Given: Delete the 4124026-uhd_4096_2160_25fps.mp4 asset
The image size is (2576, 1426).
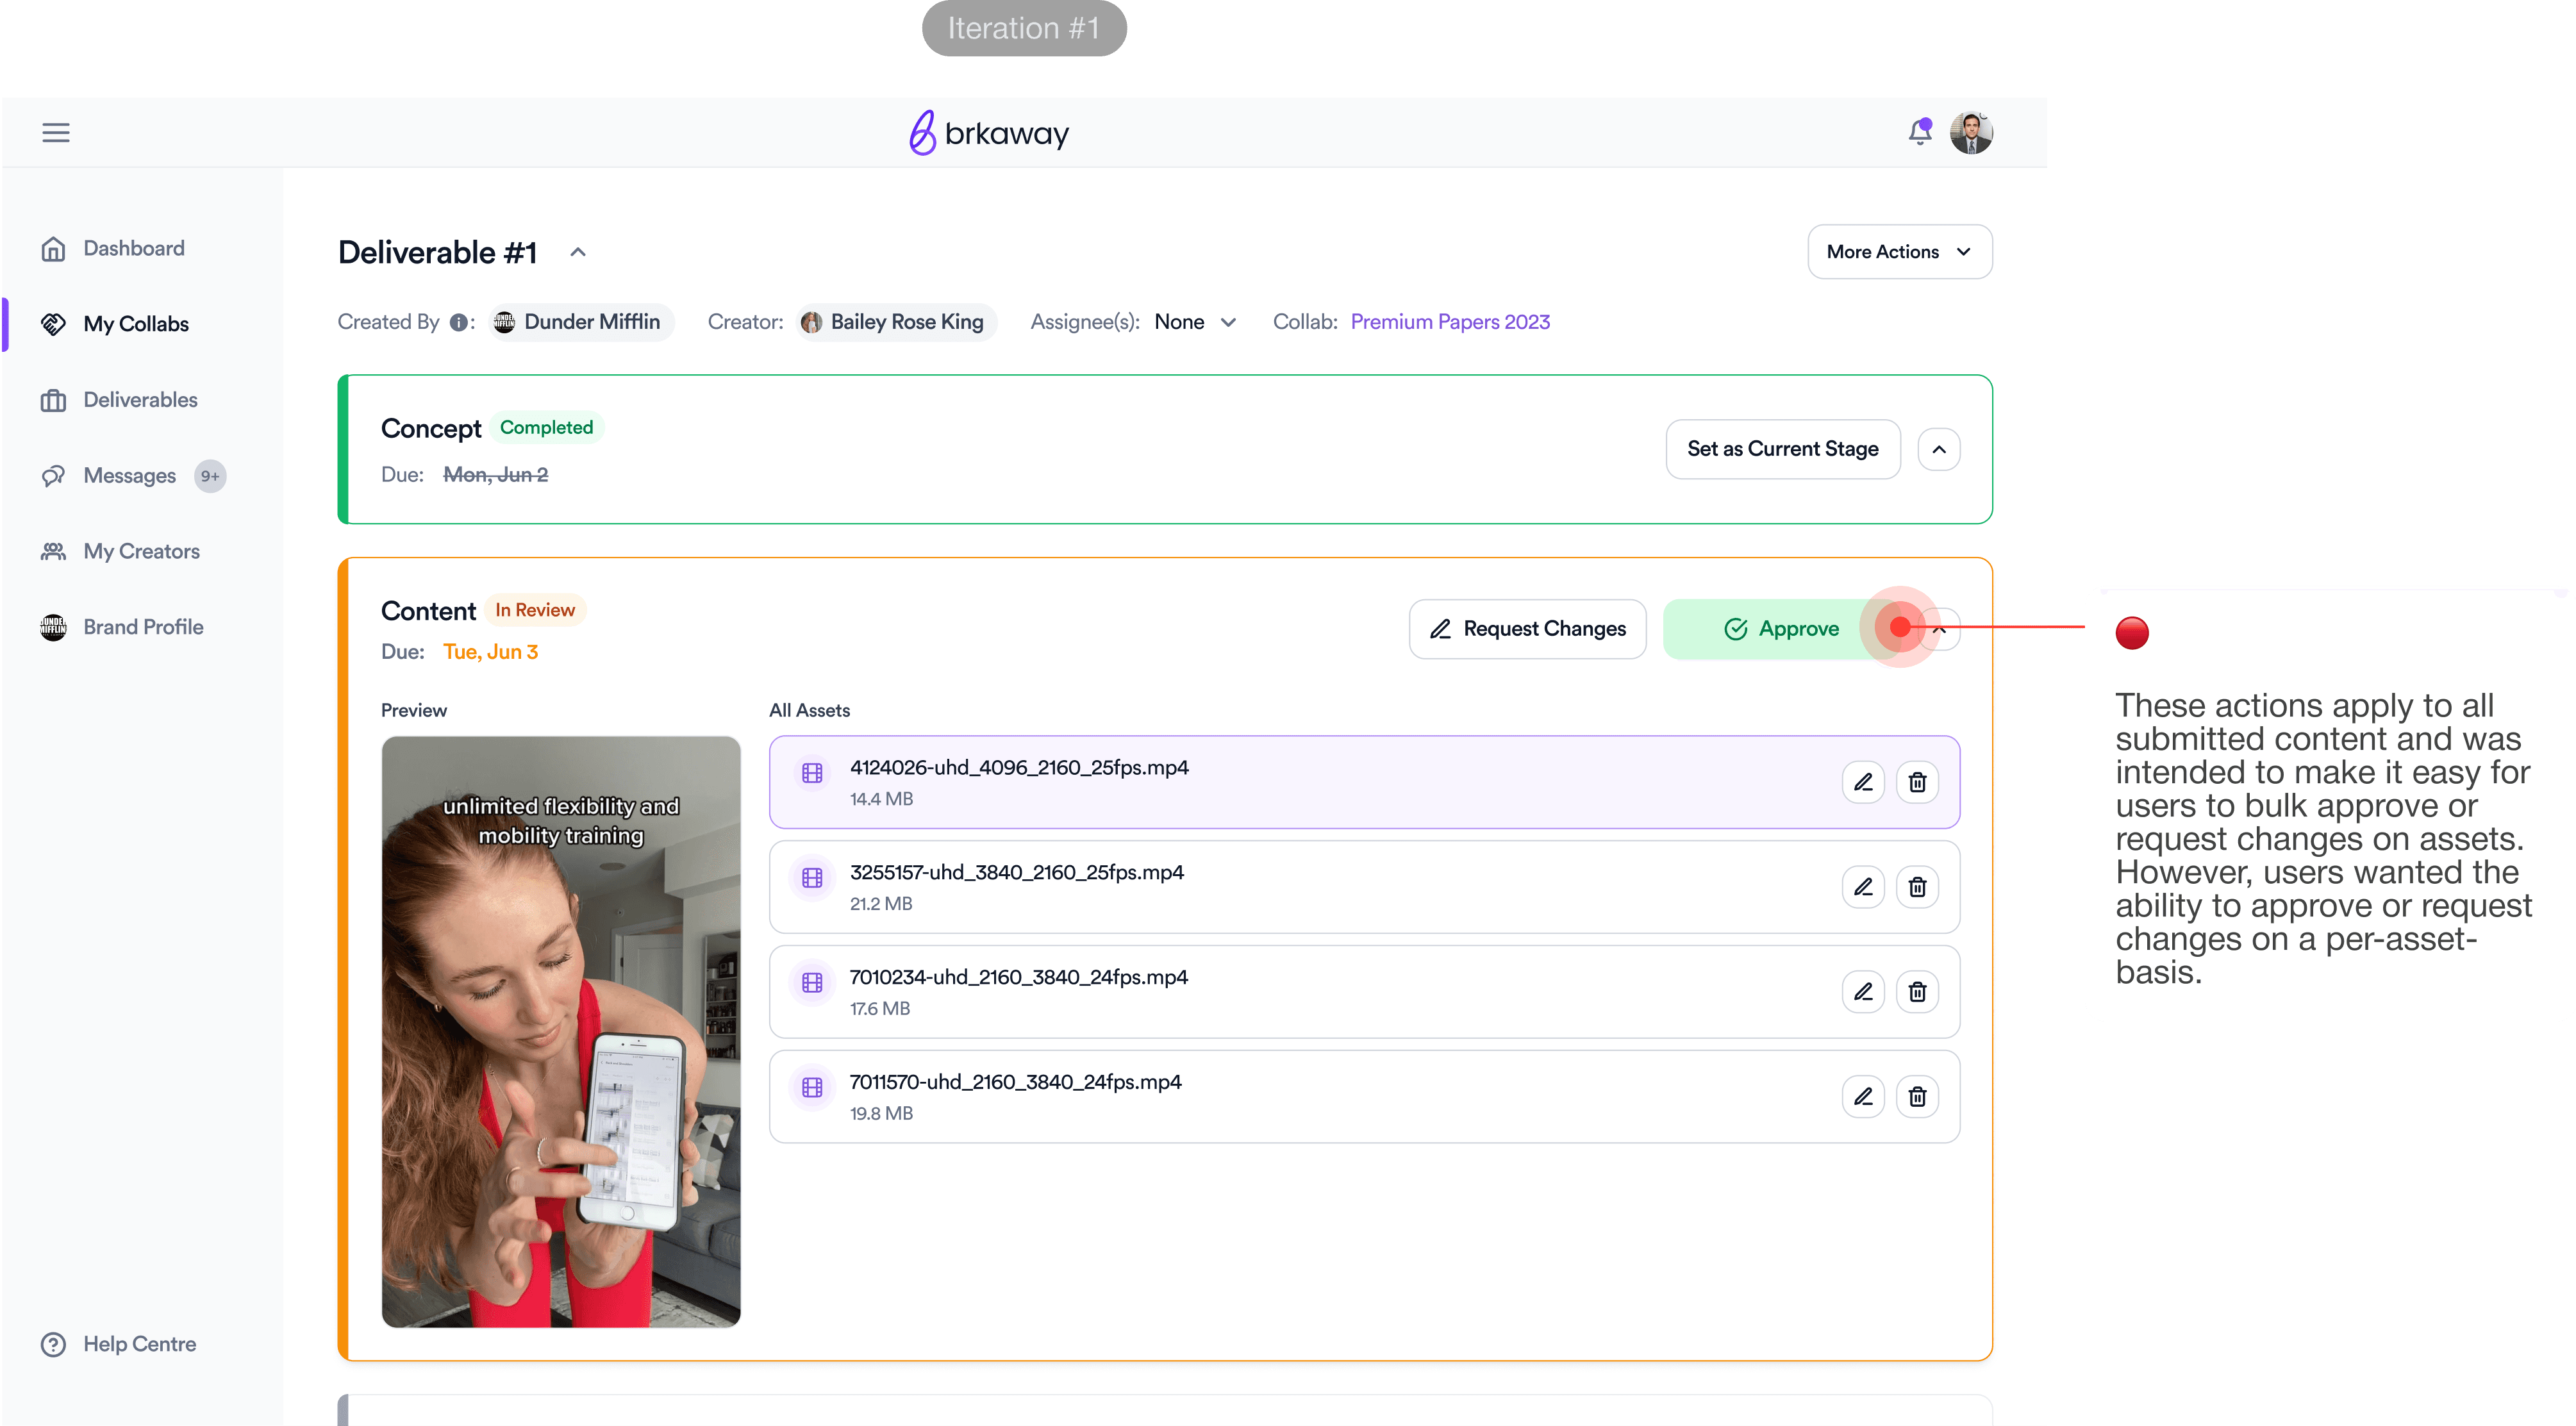Looking at the screenshot, I should click(1917, 782).
